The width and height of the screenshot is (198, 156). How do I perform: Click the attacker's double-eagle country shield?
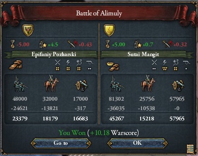[28, 30]
